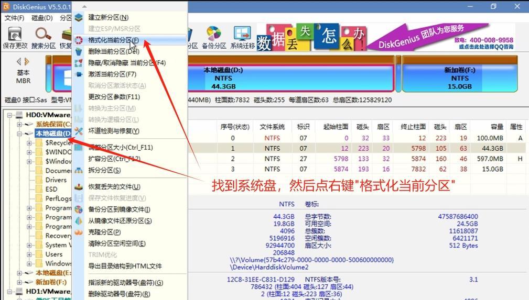
Task: Select the Recovery folder in tree
Action: coord(58,236)
